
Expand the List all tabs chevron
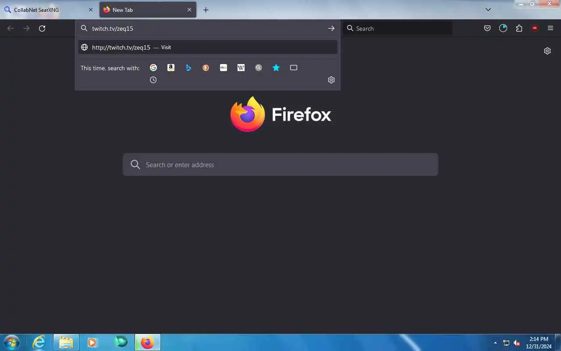pos(488,10)
